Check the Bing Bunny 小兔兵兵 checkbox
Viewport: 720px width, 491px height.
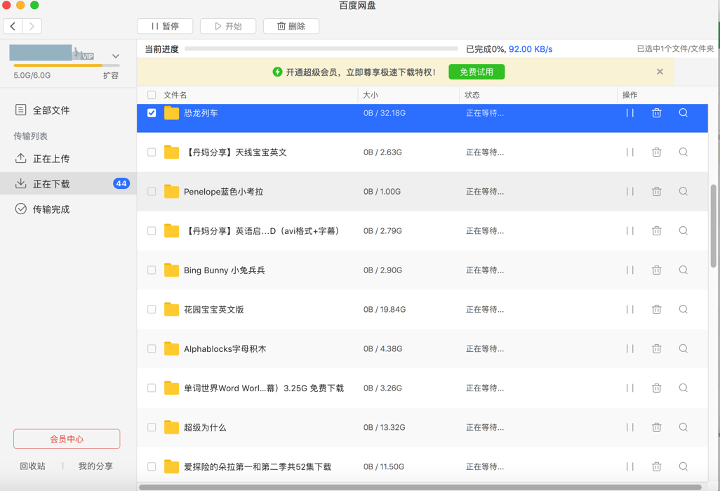(152, 270)
